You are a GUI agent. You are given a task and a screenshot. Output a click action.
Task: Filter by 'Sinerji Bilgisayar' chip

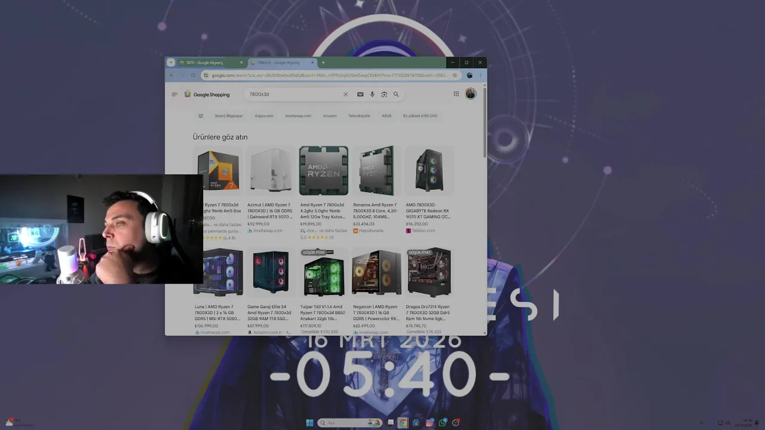tap(229, 116)
